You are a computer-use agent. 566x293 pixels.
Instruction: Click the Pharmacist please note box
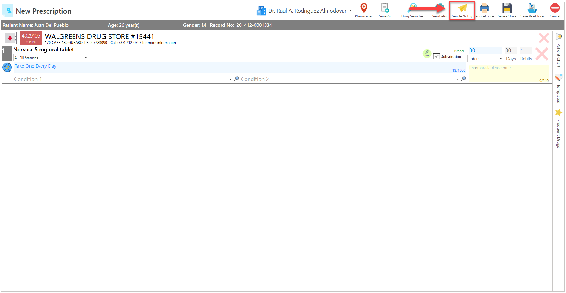point(509,74)
